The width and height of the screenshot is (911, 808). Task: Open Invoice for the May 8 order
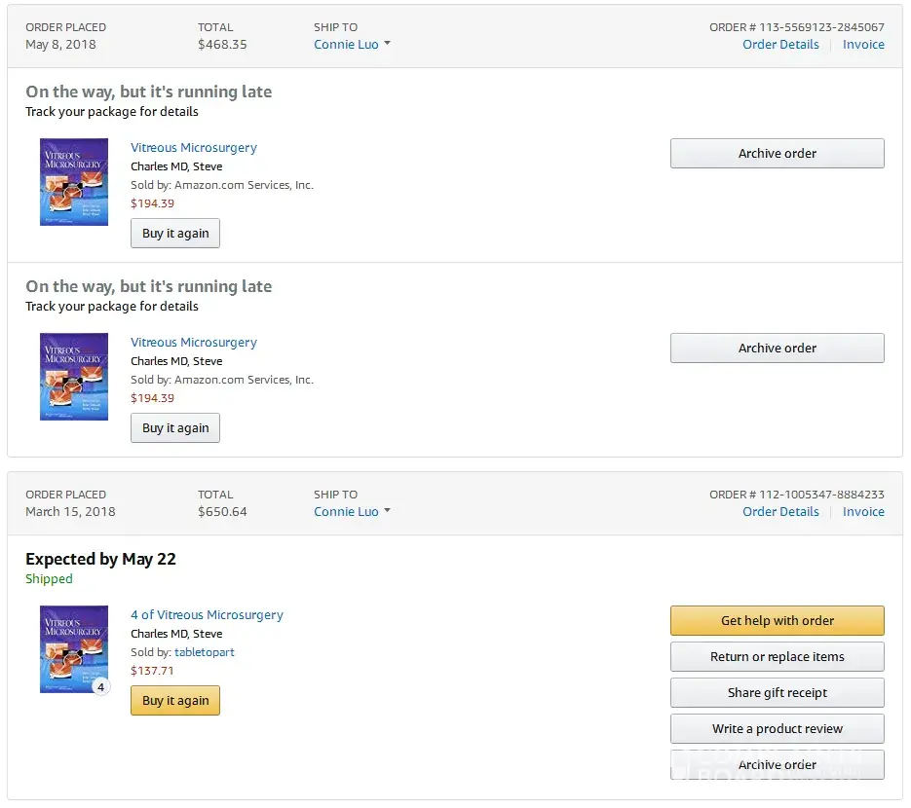pyautogui.click(x=863, y=45)
